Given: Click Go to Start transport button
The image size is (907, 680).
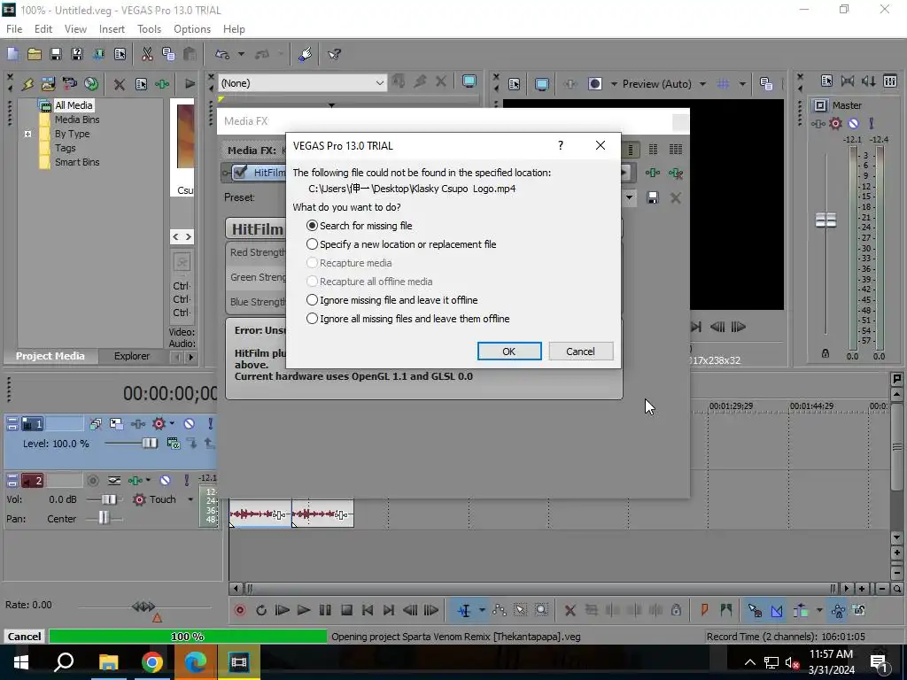Looking at the screenshot, I should pyautogui.click(x=368, y=610).
